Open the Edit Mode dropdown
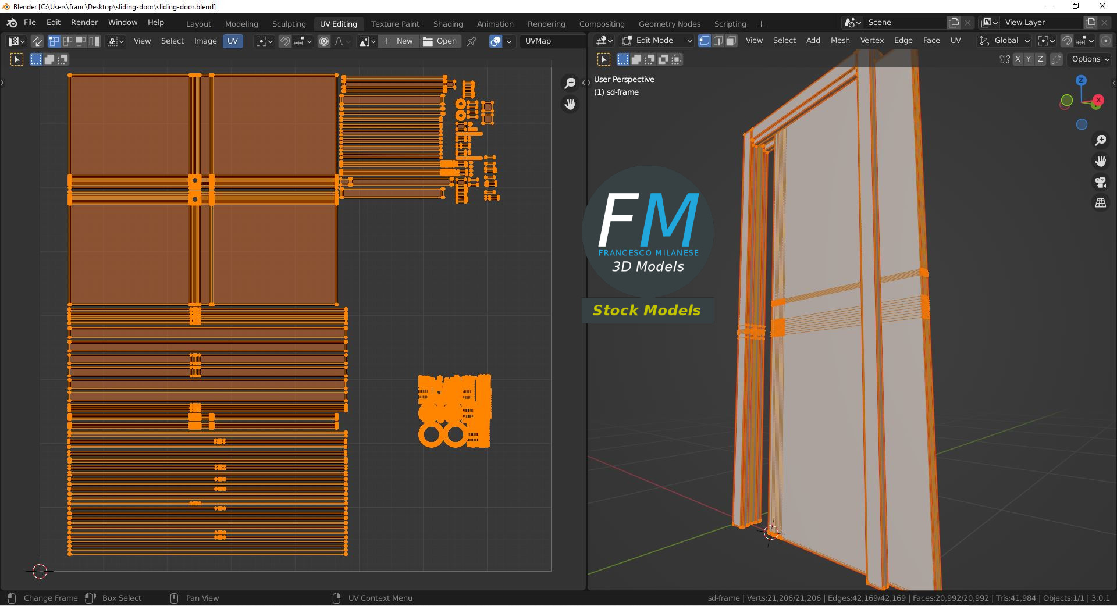Viewport: 1117px width, 606px height. coord(657,41)
